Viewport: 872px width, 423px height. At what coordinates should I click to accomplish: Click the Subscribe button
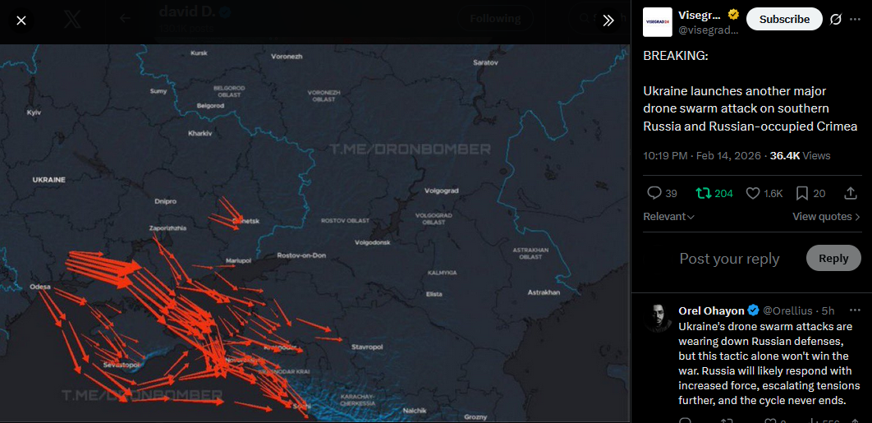[x=784, y=20]
